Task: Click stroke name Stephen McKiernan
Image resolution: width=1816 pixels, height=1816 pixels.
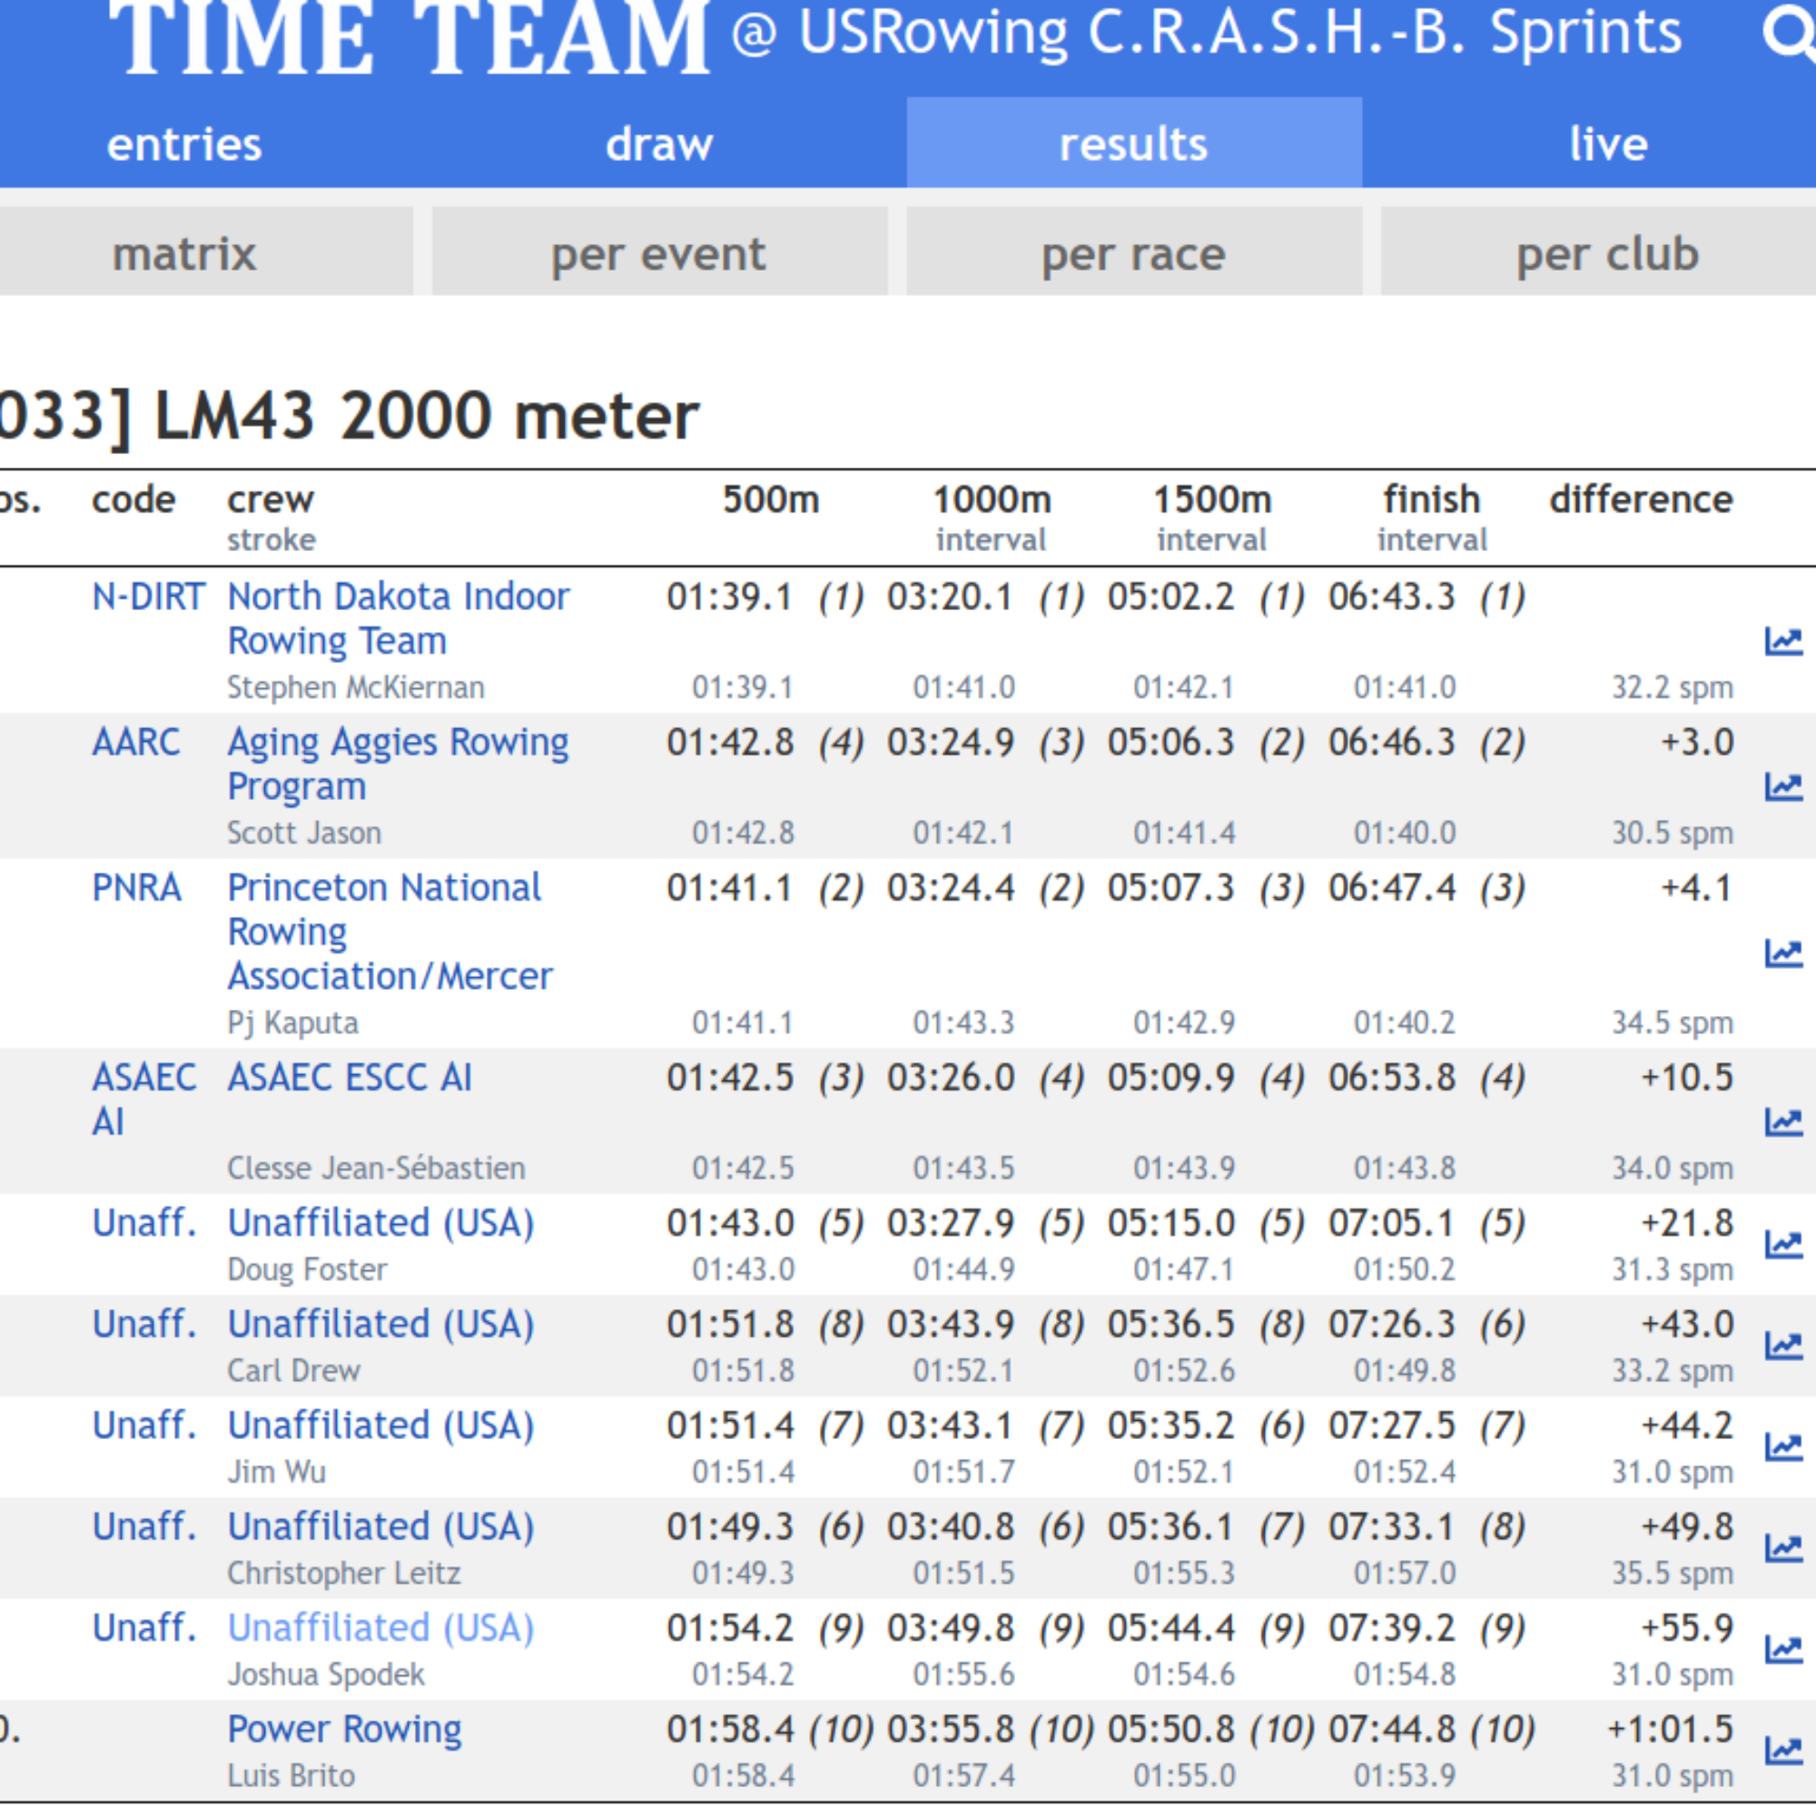Action: (355, 688)
